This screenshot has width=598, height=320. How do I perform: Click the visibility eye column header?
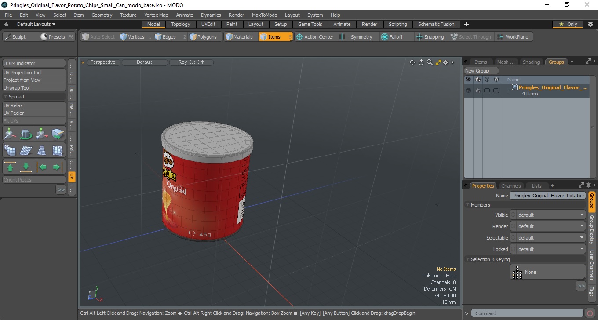[x=468, y=80]
